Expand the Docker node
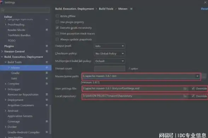This screenshot has height=138, width=208. [5, 127]
